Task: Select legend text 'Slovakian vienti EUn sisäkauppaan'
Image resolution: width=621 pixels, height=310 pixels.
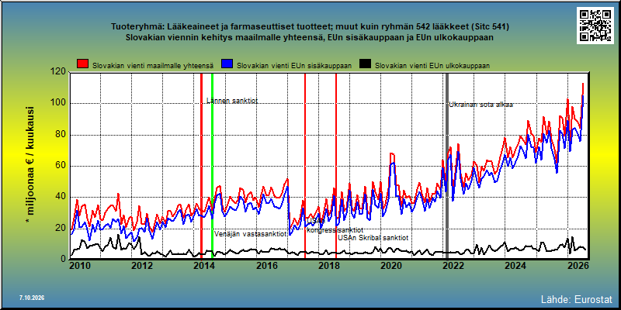Action: click(294, 66)
